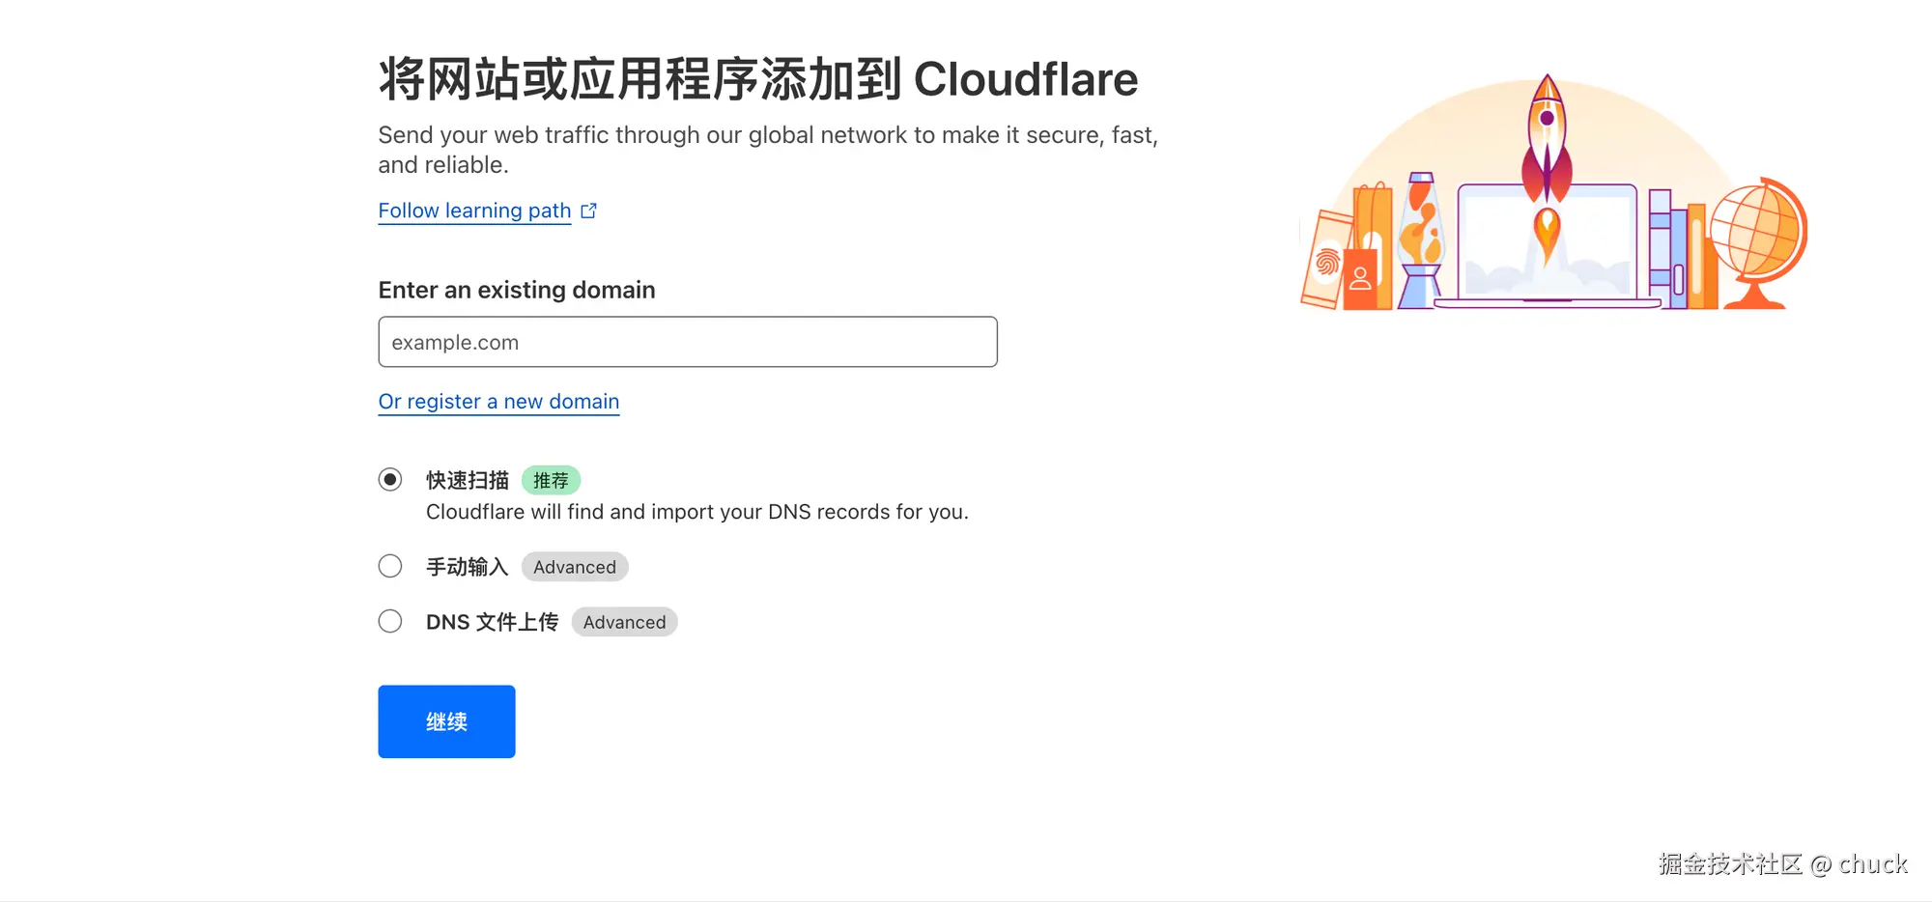Open the Follow learning path link
The width and height of the screenshot is (1932, 902).
[474, 211]
